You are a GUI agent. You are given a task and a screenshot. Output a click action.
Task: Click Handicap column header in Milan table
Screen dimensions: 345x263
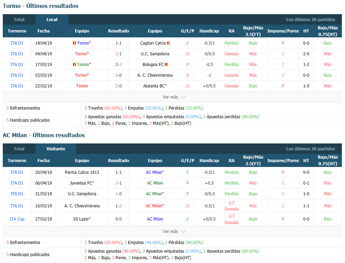[209, 160]
